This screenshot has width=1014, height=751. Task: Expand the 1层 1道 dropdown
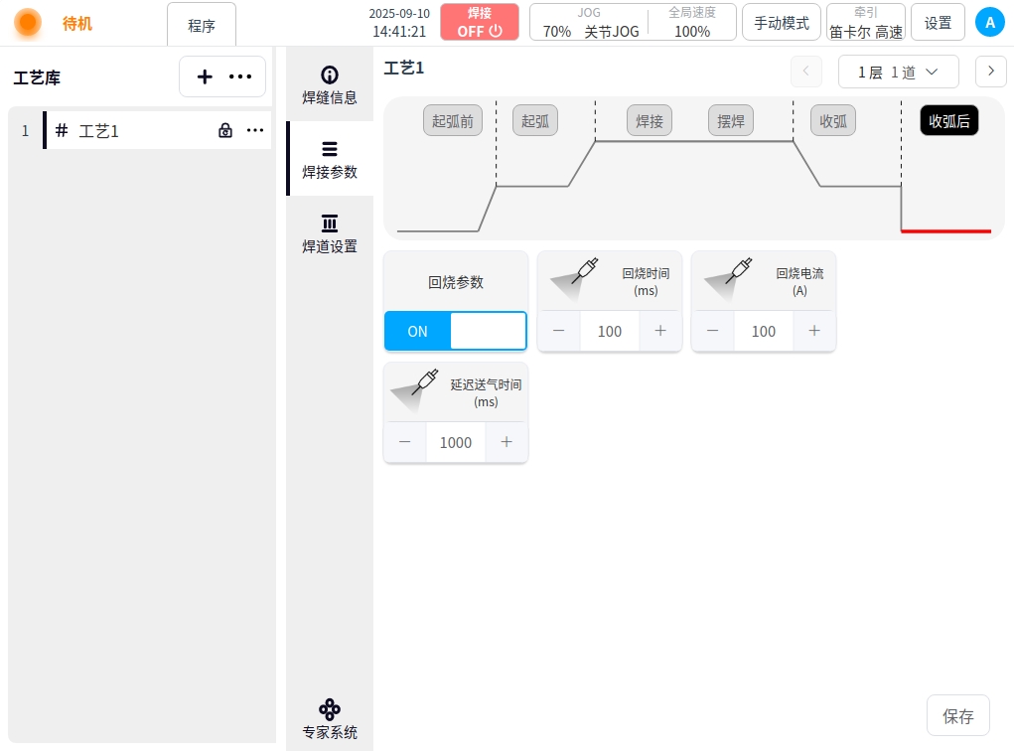(x=898, y=72)
